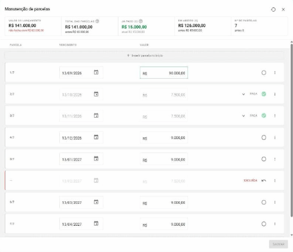Image resolution: width=293 pixels, height=252 pixels.
Task: Open more options menu for parcela 4/7
Action: click(275, 138)
